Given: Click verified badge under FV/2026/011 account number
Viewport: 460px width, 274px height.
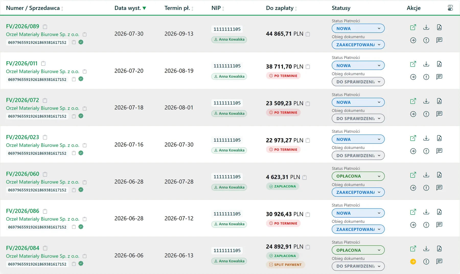Looking at the screenshot, I should pos(81,79).
